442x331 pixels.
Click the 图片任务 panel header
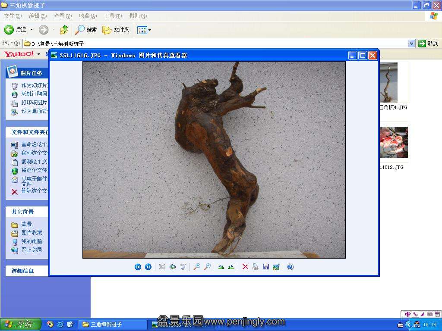(27, 73)
